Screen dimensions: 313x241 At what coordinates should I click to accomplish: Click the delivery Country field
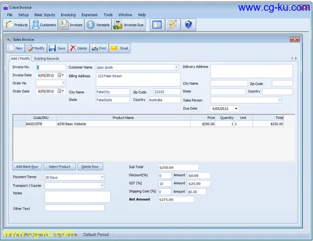pyautogui.click(x=278, y=92)
